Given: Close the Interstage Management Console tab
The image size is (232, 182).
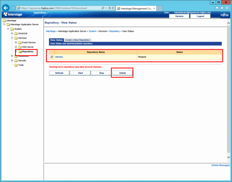Looking at the screenshot, I should (x=154, y=9).
